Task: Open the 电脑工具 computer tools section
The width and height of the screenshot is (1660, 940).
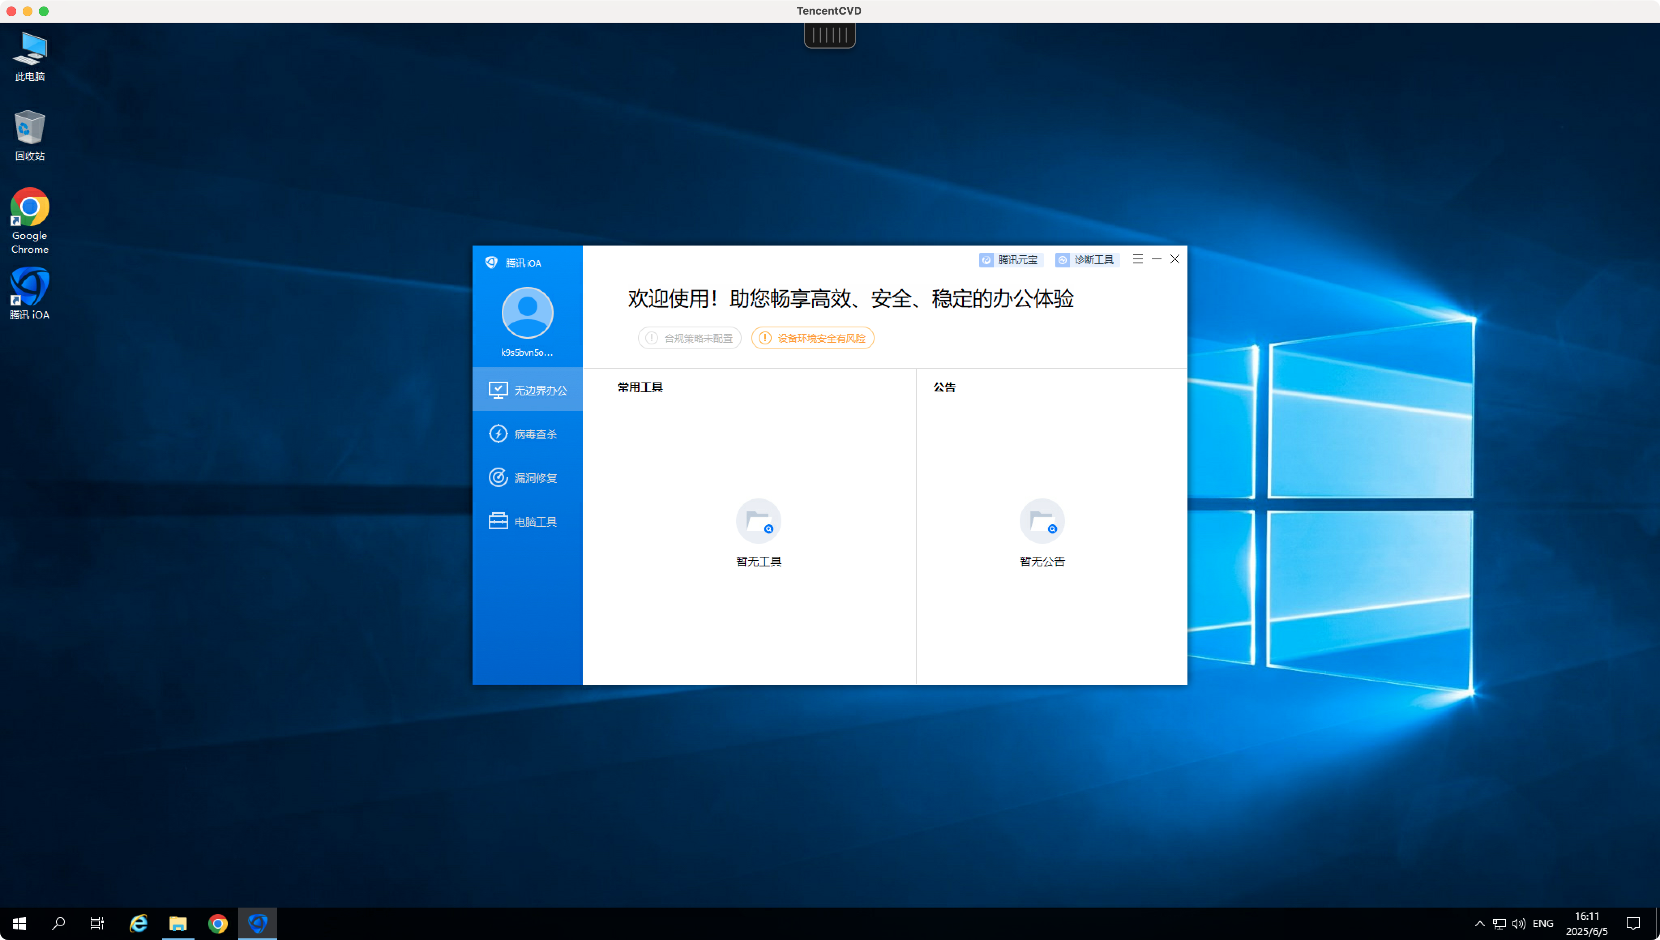Action: [526, 521]
